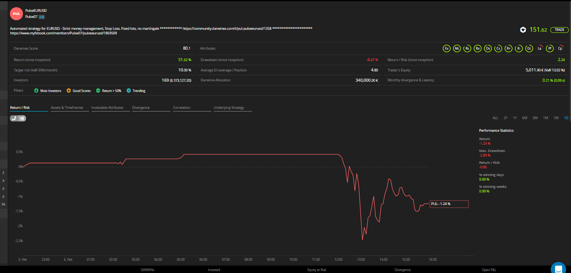Click the Investors count 169 value
The height and width of the screenshot is (273, 571).
coord(165,80)
